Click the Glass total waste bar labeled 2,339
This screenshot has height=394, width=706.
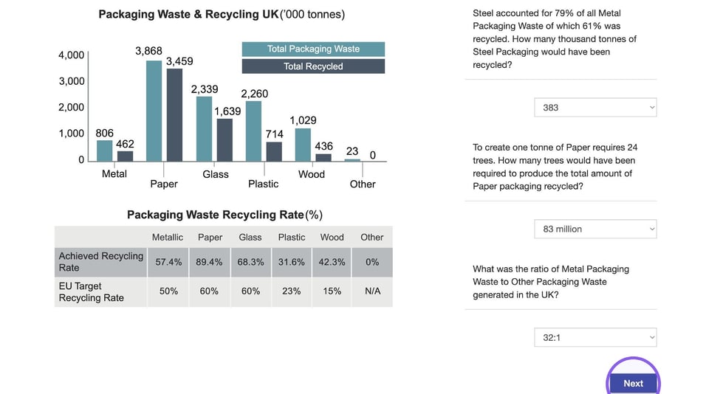coord(204,128)
